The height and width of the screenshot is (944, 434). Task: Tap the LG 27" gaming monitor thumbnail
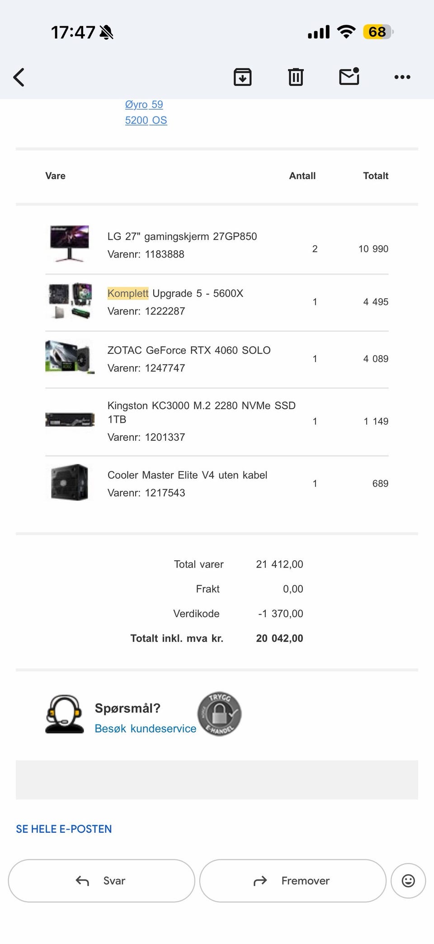[x=69, y=243]
